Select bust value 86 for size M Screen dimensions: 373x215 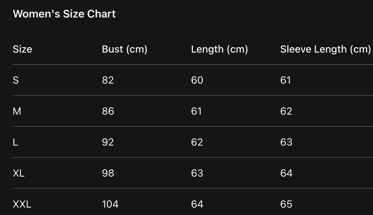pyautogui.click(x=108, y=111)
